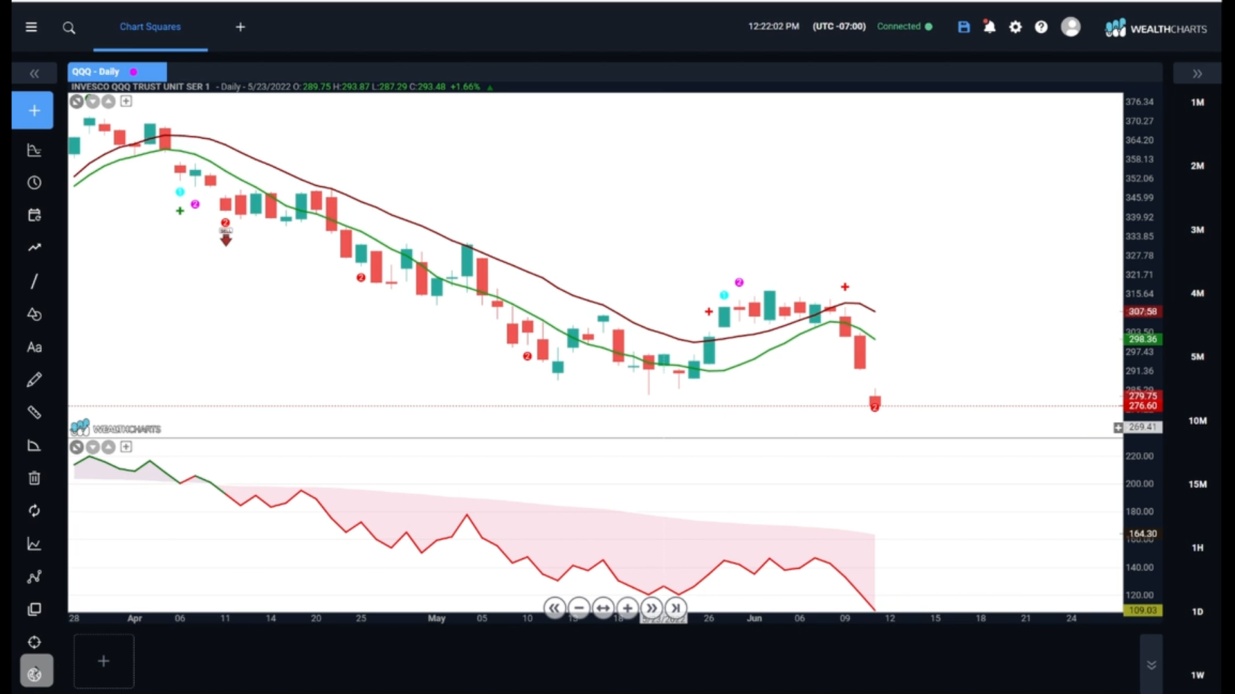This screenshot has width=1235, height=694.
Task: Select the 1M timeframe
Action: (x=1197, y=102)
